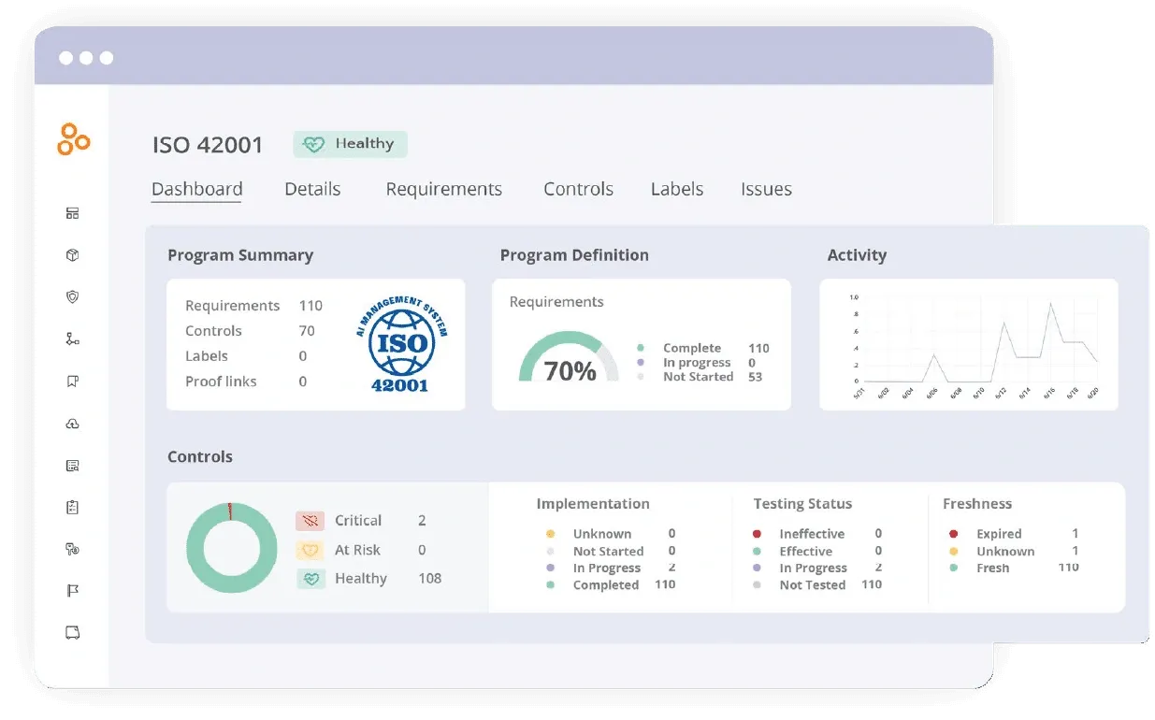Click the green controls donut chart
Screen dimensions: 1155x720
tap(231, 548)
